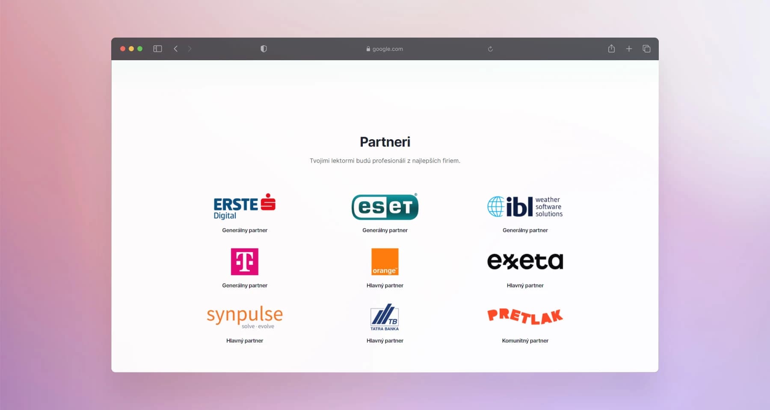Maximize the window with green button
Viewport: 770px width, 410px height.
(140, 49)
